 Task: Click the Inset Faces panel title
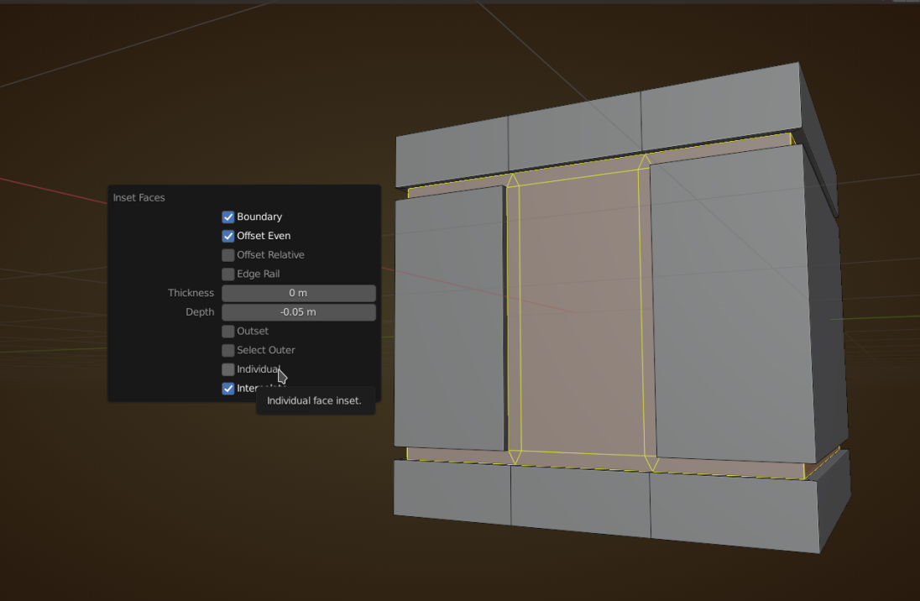point(139,198)
